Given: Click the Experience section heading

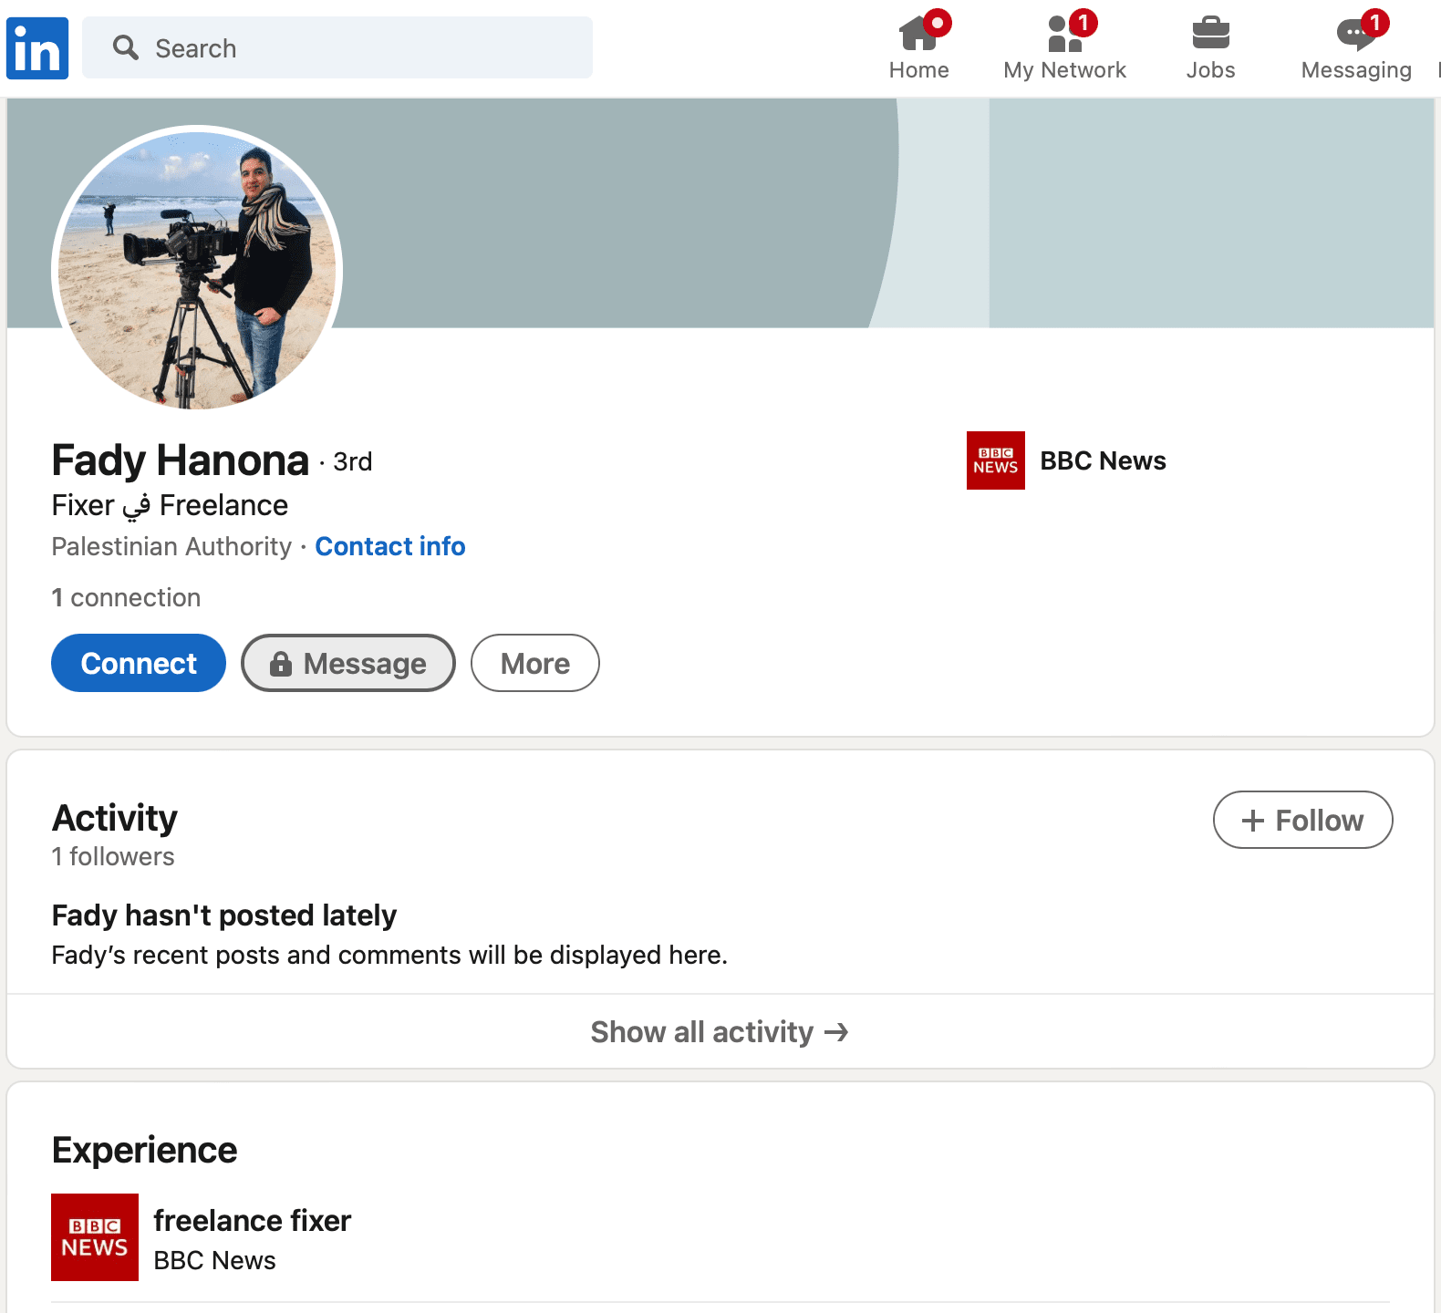Looking at the screenshot, I should point(145,1151).
